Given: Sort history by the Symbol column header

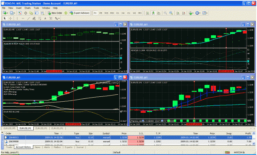Looking at the screenshot, I should pyautogui.click(x=106, y=133).
